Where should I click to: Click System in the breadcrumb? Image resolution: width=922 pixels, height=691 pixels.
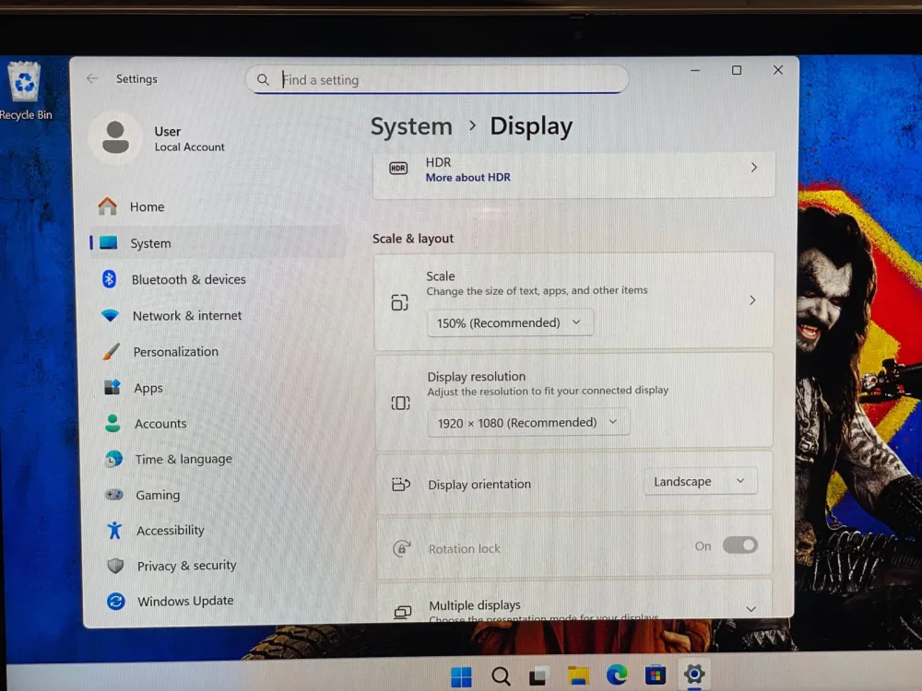(411, 126)
